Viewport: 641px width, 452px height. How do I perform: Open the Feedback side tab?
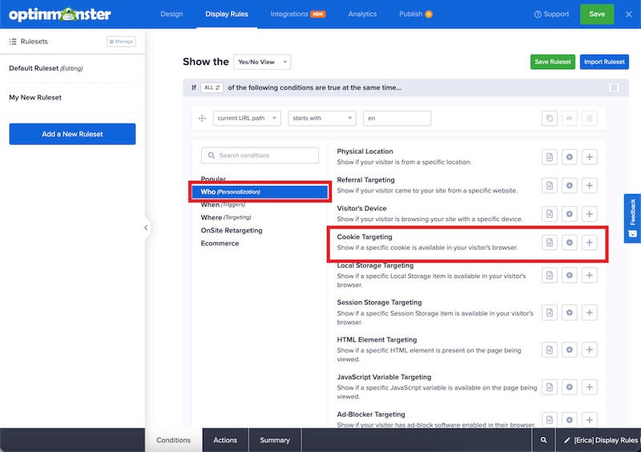[632, 219]
